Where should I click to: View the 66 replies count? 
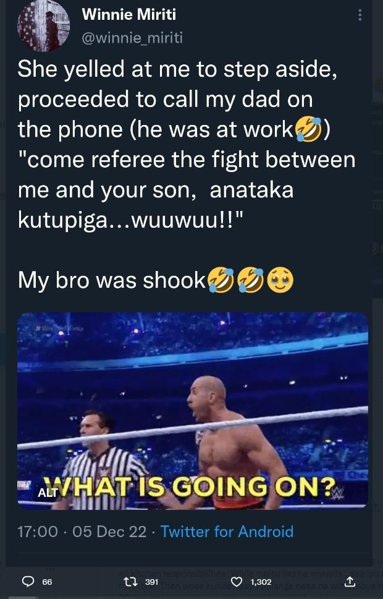[47, 582]
